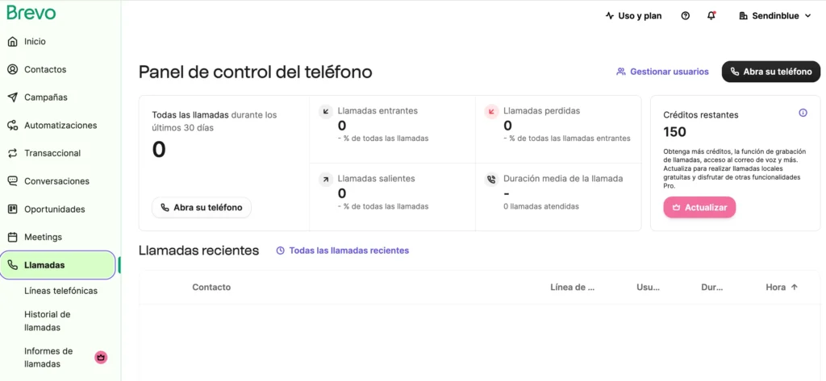Click the pink Actualizar button

[x=699, y=207]
